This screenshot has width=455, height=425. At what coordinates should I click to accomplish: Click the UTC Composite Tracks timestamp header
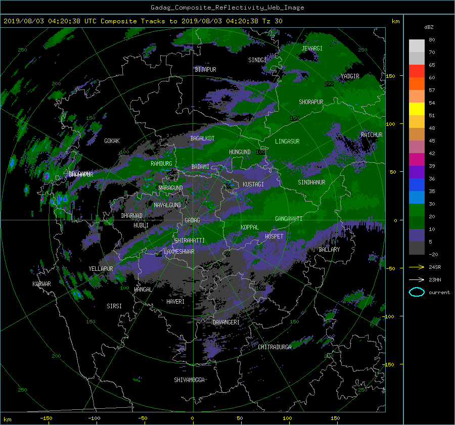tap(143, 21)
